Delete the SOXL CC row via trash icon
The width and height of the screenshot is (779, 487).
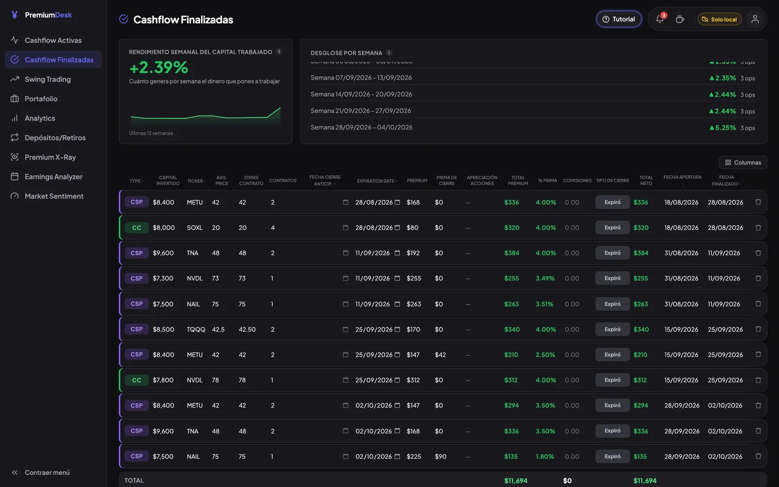point(758,227)
